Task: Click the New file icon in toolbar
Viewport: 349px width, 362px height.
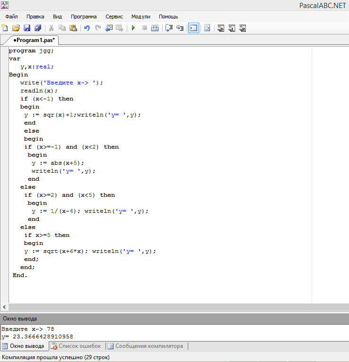Action: [5, 28]
